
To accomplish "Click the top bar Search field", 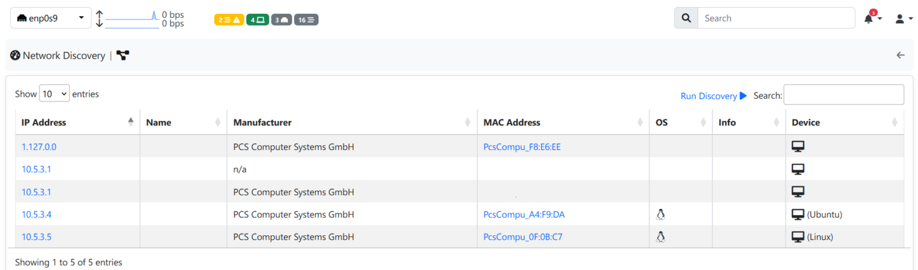I will (x=776, y=18).
